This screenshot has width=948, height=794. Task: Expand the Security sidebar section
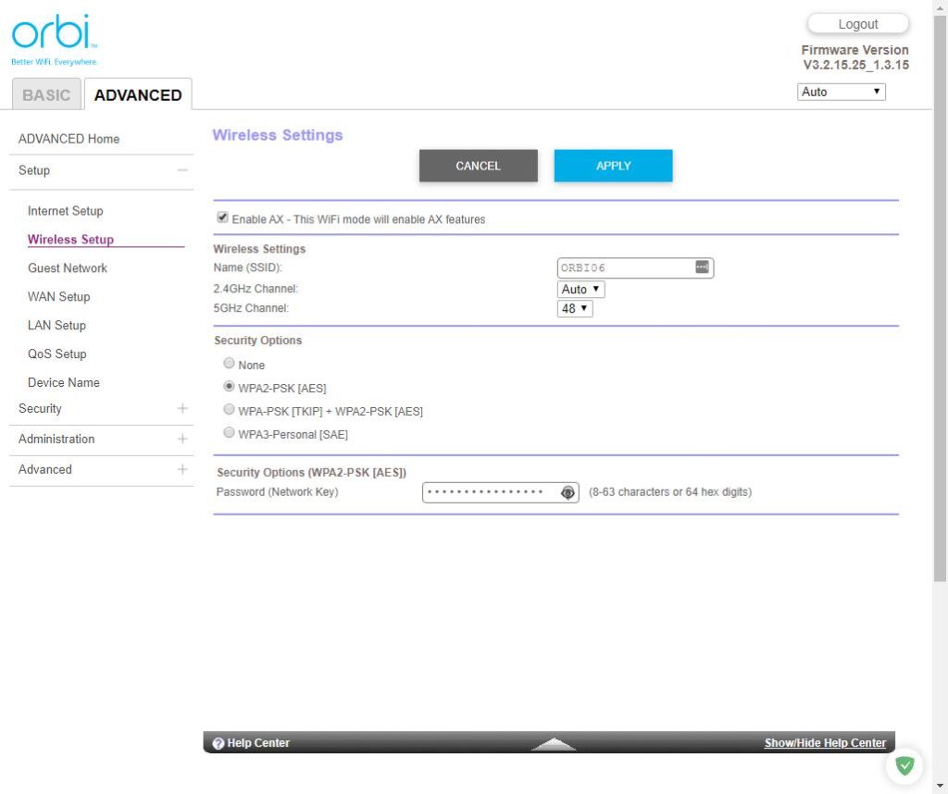pos(182,408)
